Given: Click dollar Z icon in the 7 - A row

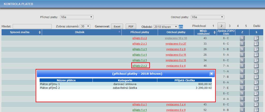Looking at the screenshot, I should pos(242,66).
